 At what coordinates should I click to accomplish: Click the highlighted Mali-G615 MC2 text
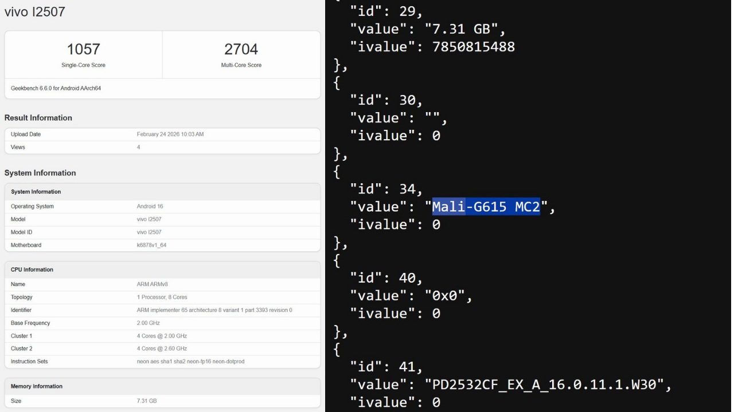pos(486,207)
